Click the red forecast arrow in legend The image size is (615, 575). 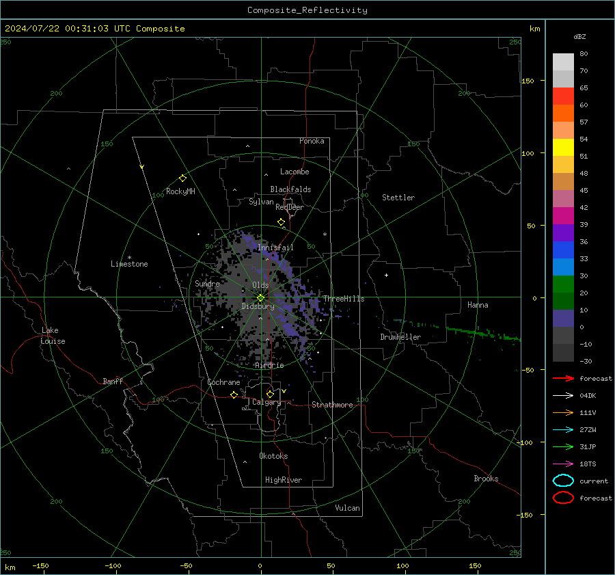pos(563,378)
